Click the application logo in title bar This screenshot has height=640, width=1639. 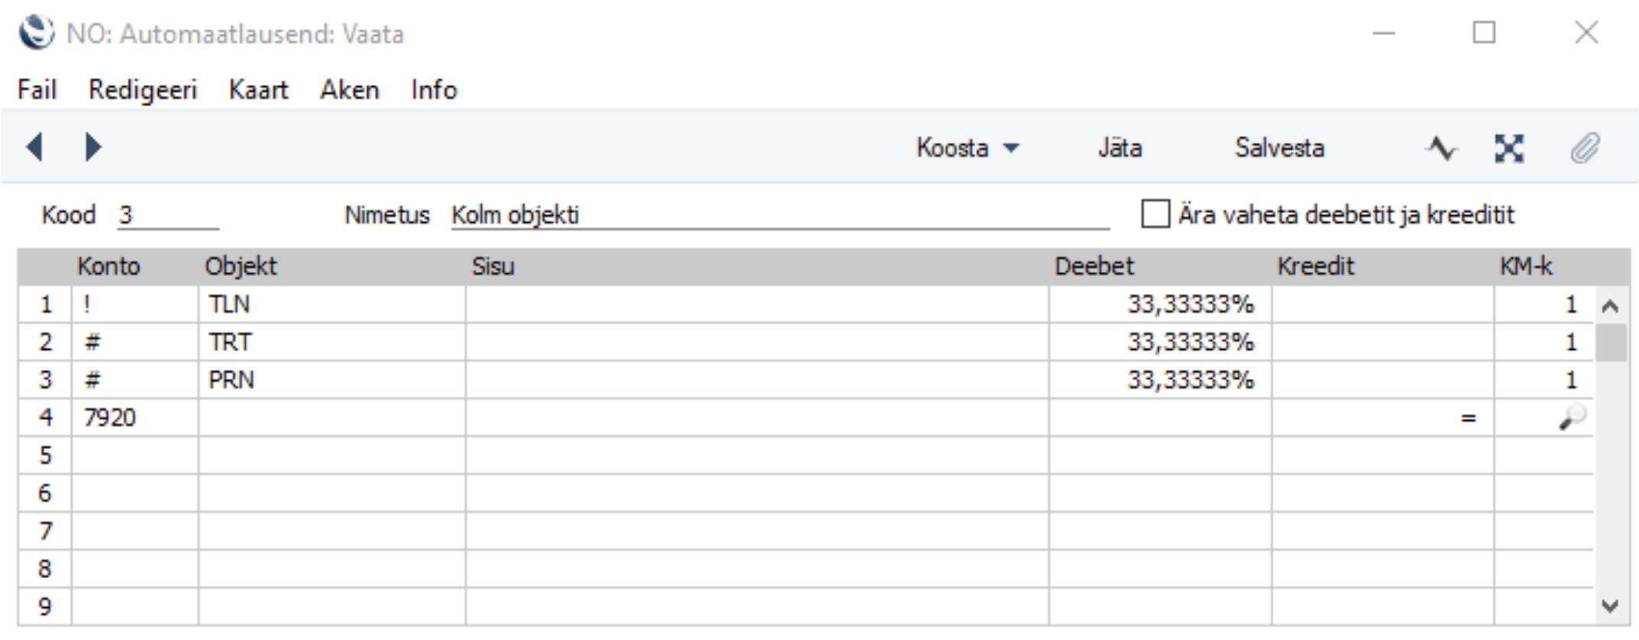click(x=36, y=34)
